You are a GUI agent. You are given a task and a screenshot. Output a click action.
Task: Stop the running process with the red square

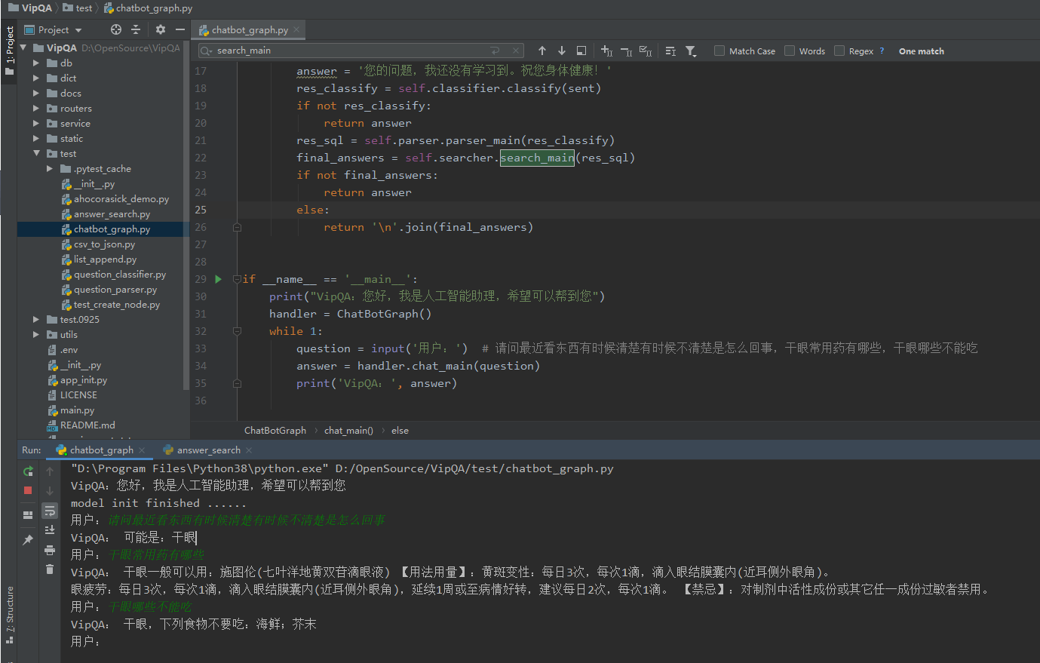[x=28, y=490]
